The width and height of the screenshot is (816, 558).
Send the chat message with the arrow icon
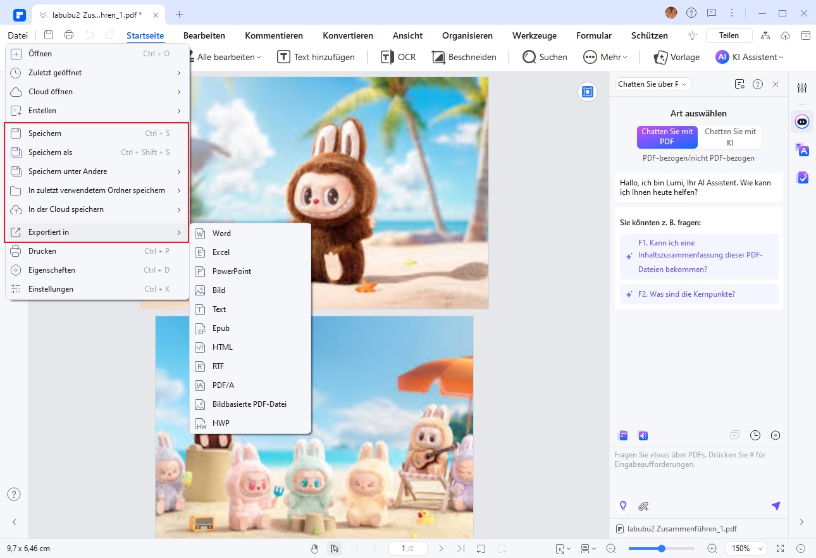coord(776,505)
